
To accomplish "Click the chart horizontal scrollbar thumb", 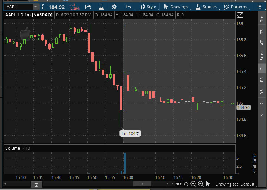I will pyautogui.click(x=142, y=184).
